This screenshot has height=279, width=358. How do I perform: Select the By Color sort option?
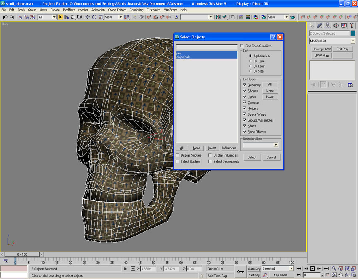click(x=250, y=66)
